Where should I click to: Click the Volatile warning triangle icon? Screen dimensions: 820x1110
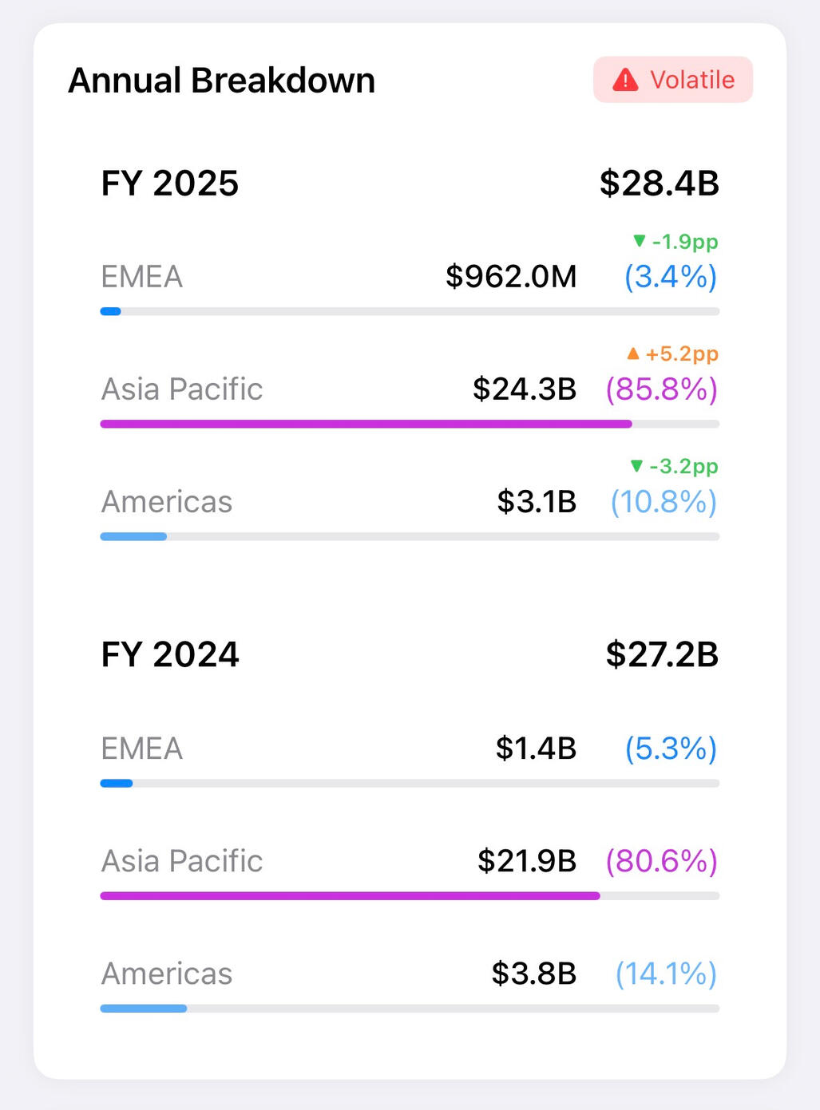tap(625, 80)
